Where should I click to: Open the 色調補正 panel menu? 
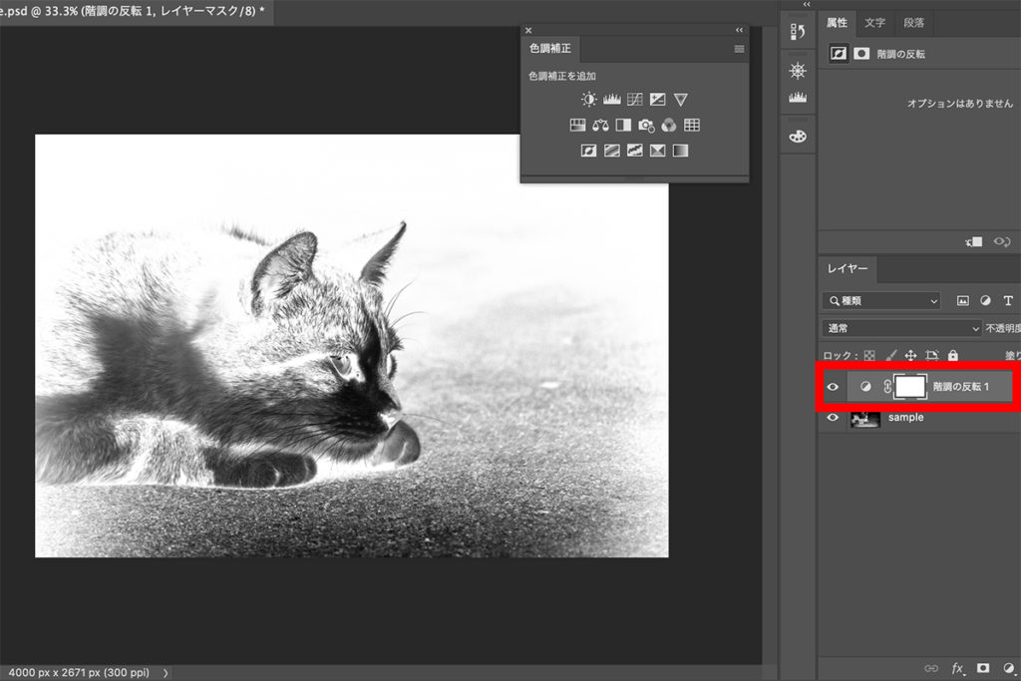pos(736,48)
